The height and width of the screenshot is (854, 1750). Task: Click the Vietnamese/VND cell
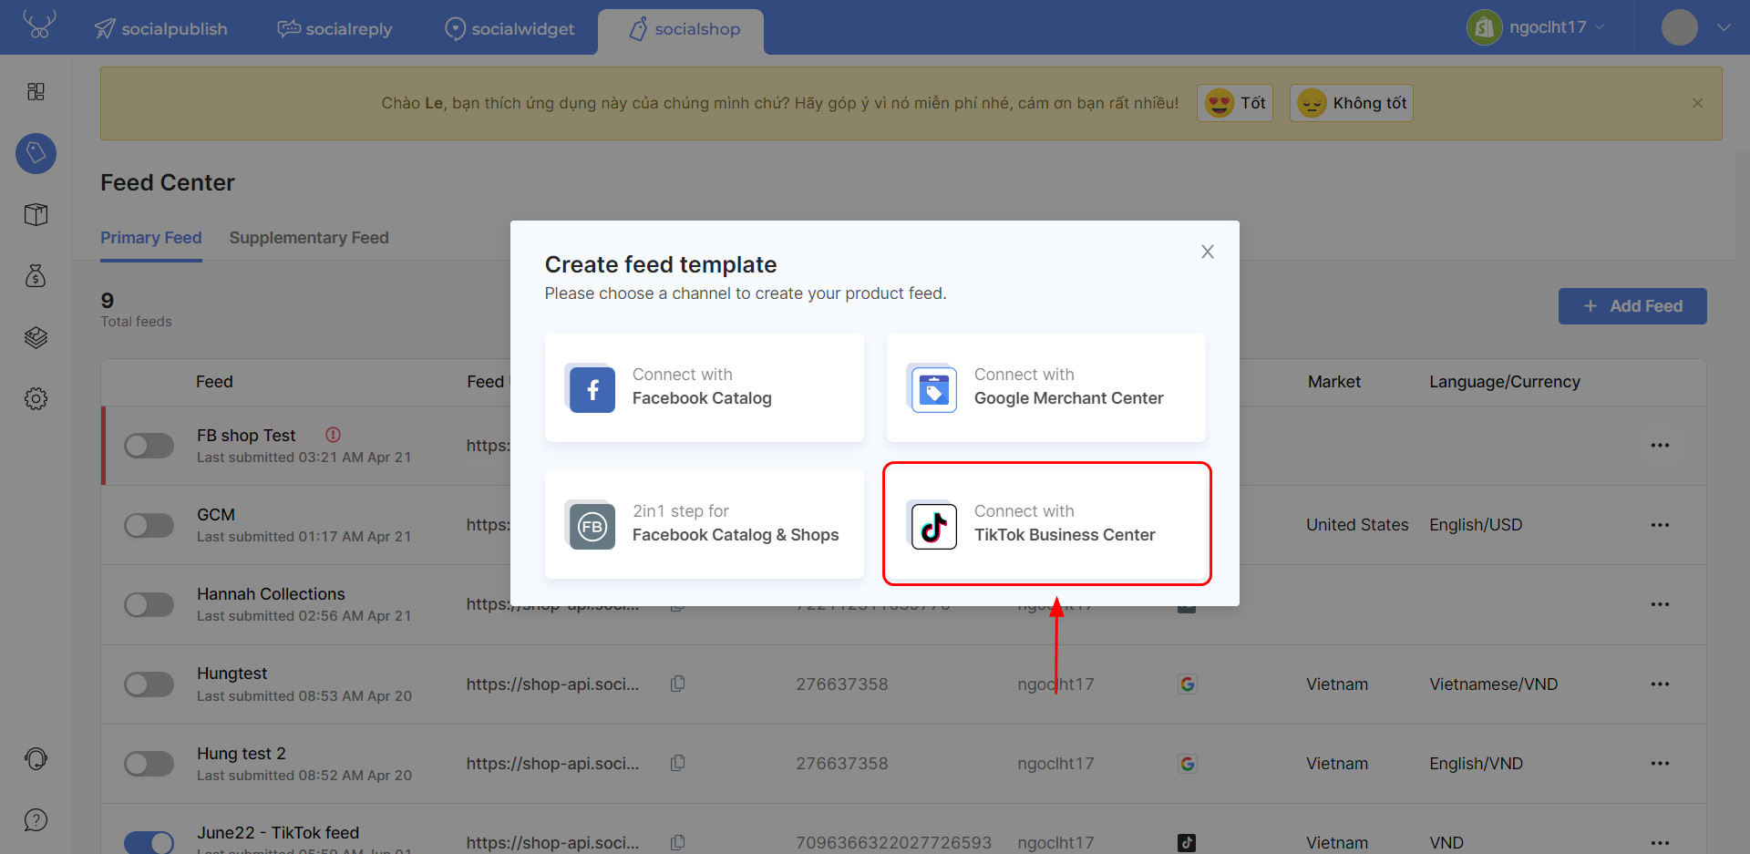click(x=1494, y=684)
